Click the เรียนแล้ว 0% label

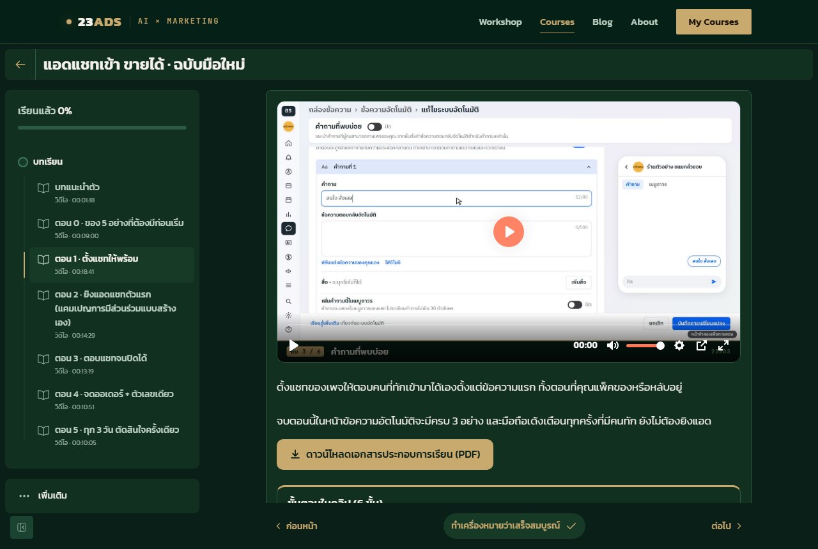coord(45,110)
